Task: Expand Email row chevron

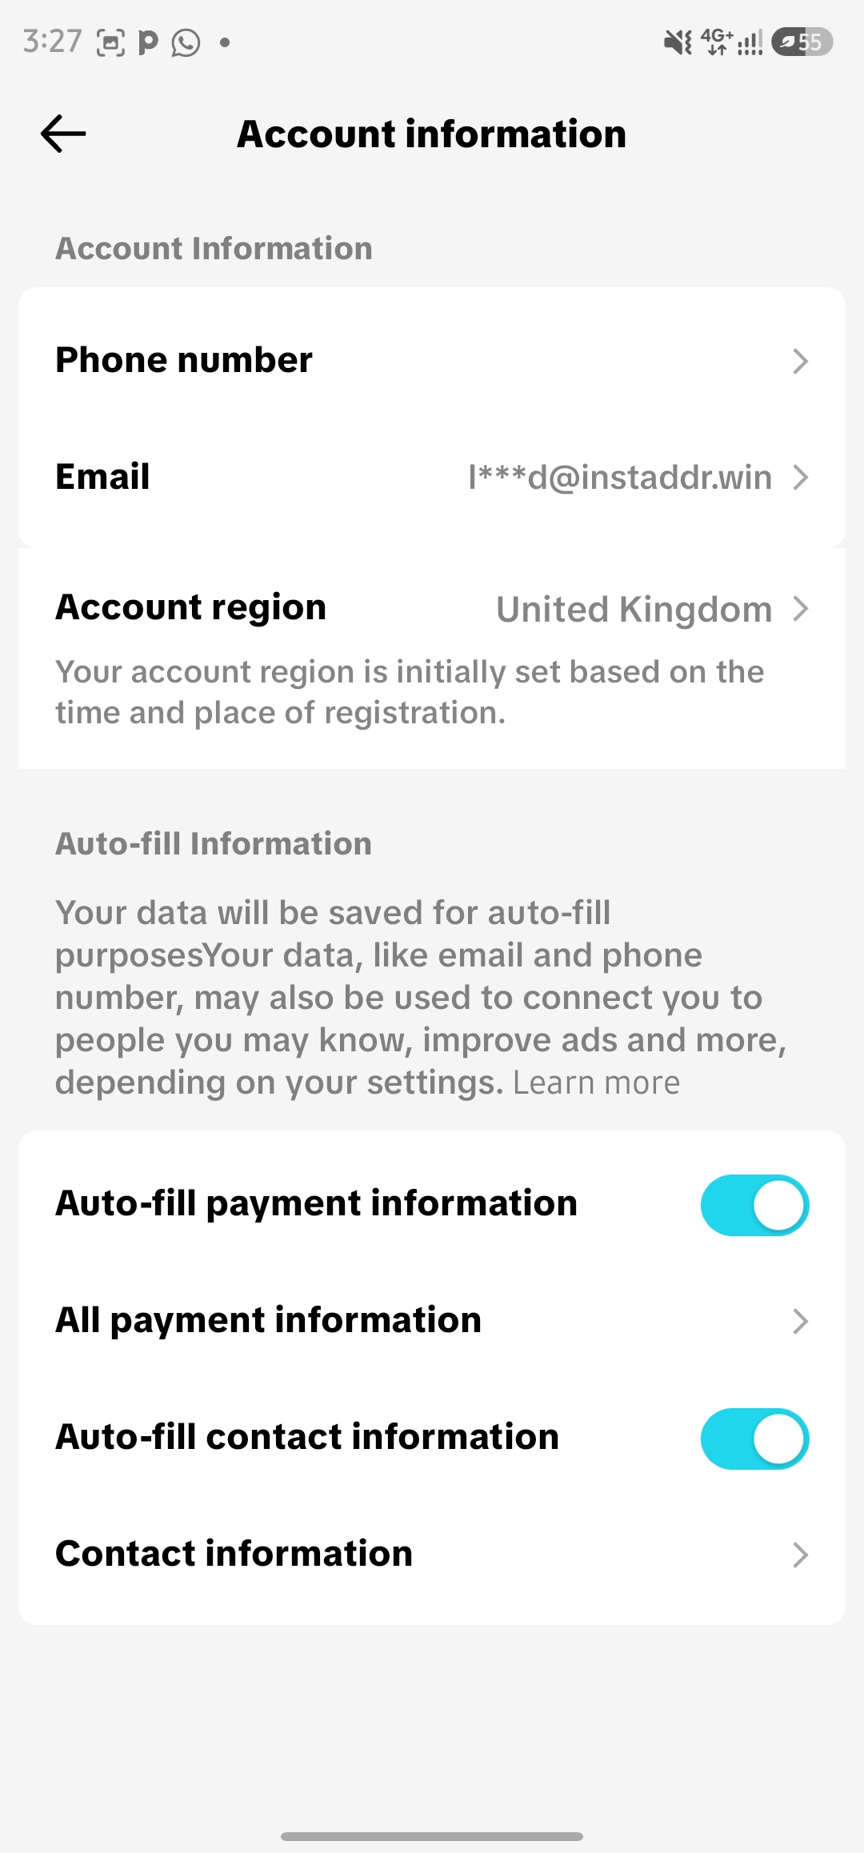Action: [800, 478]
